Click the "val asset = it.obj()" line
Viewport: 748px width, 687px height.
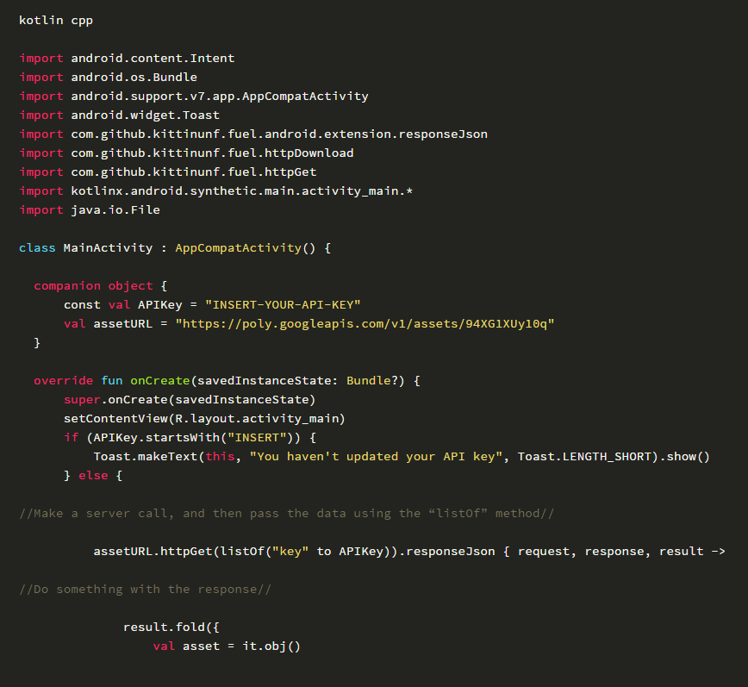pyautogui.click(x=227, y=646)
